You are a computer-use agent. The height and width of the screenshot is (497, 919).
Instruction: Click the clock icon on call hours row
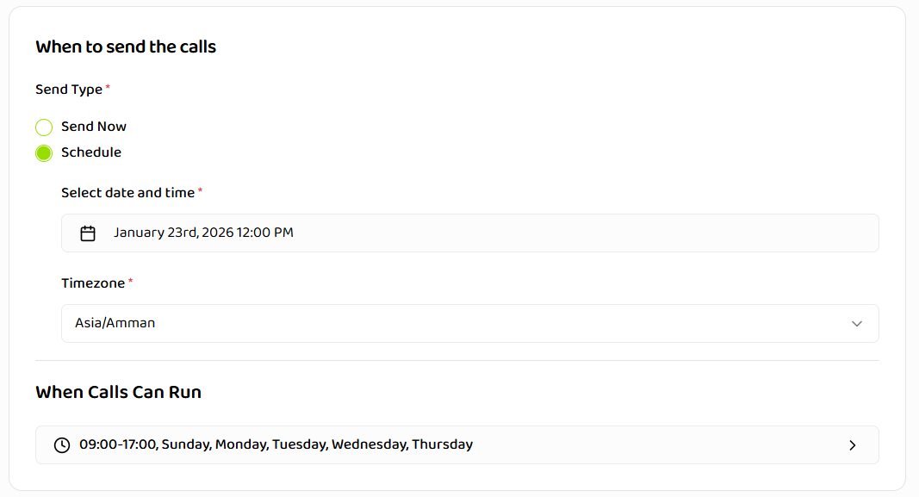coord(61,444)
